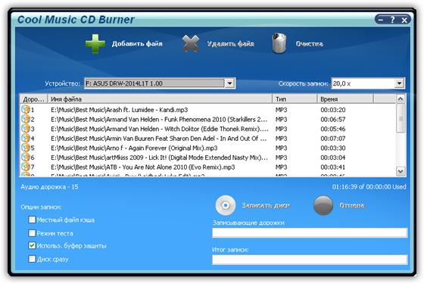The width and height of the screenshot is (424, 284).
Task: Uncheck Использ. буфер защиты checkbox
Action: 32,245
